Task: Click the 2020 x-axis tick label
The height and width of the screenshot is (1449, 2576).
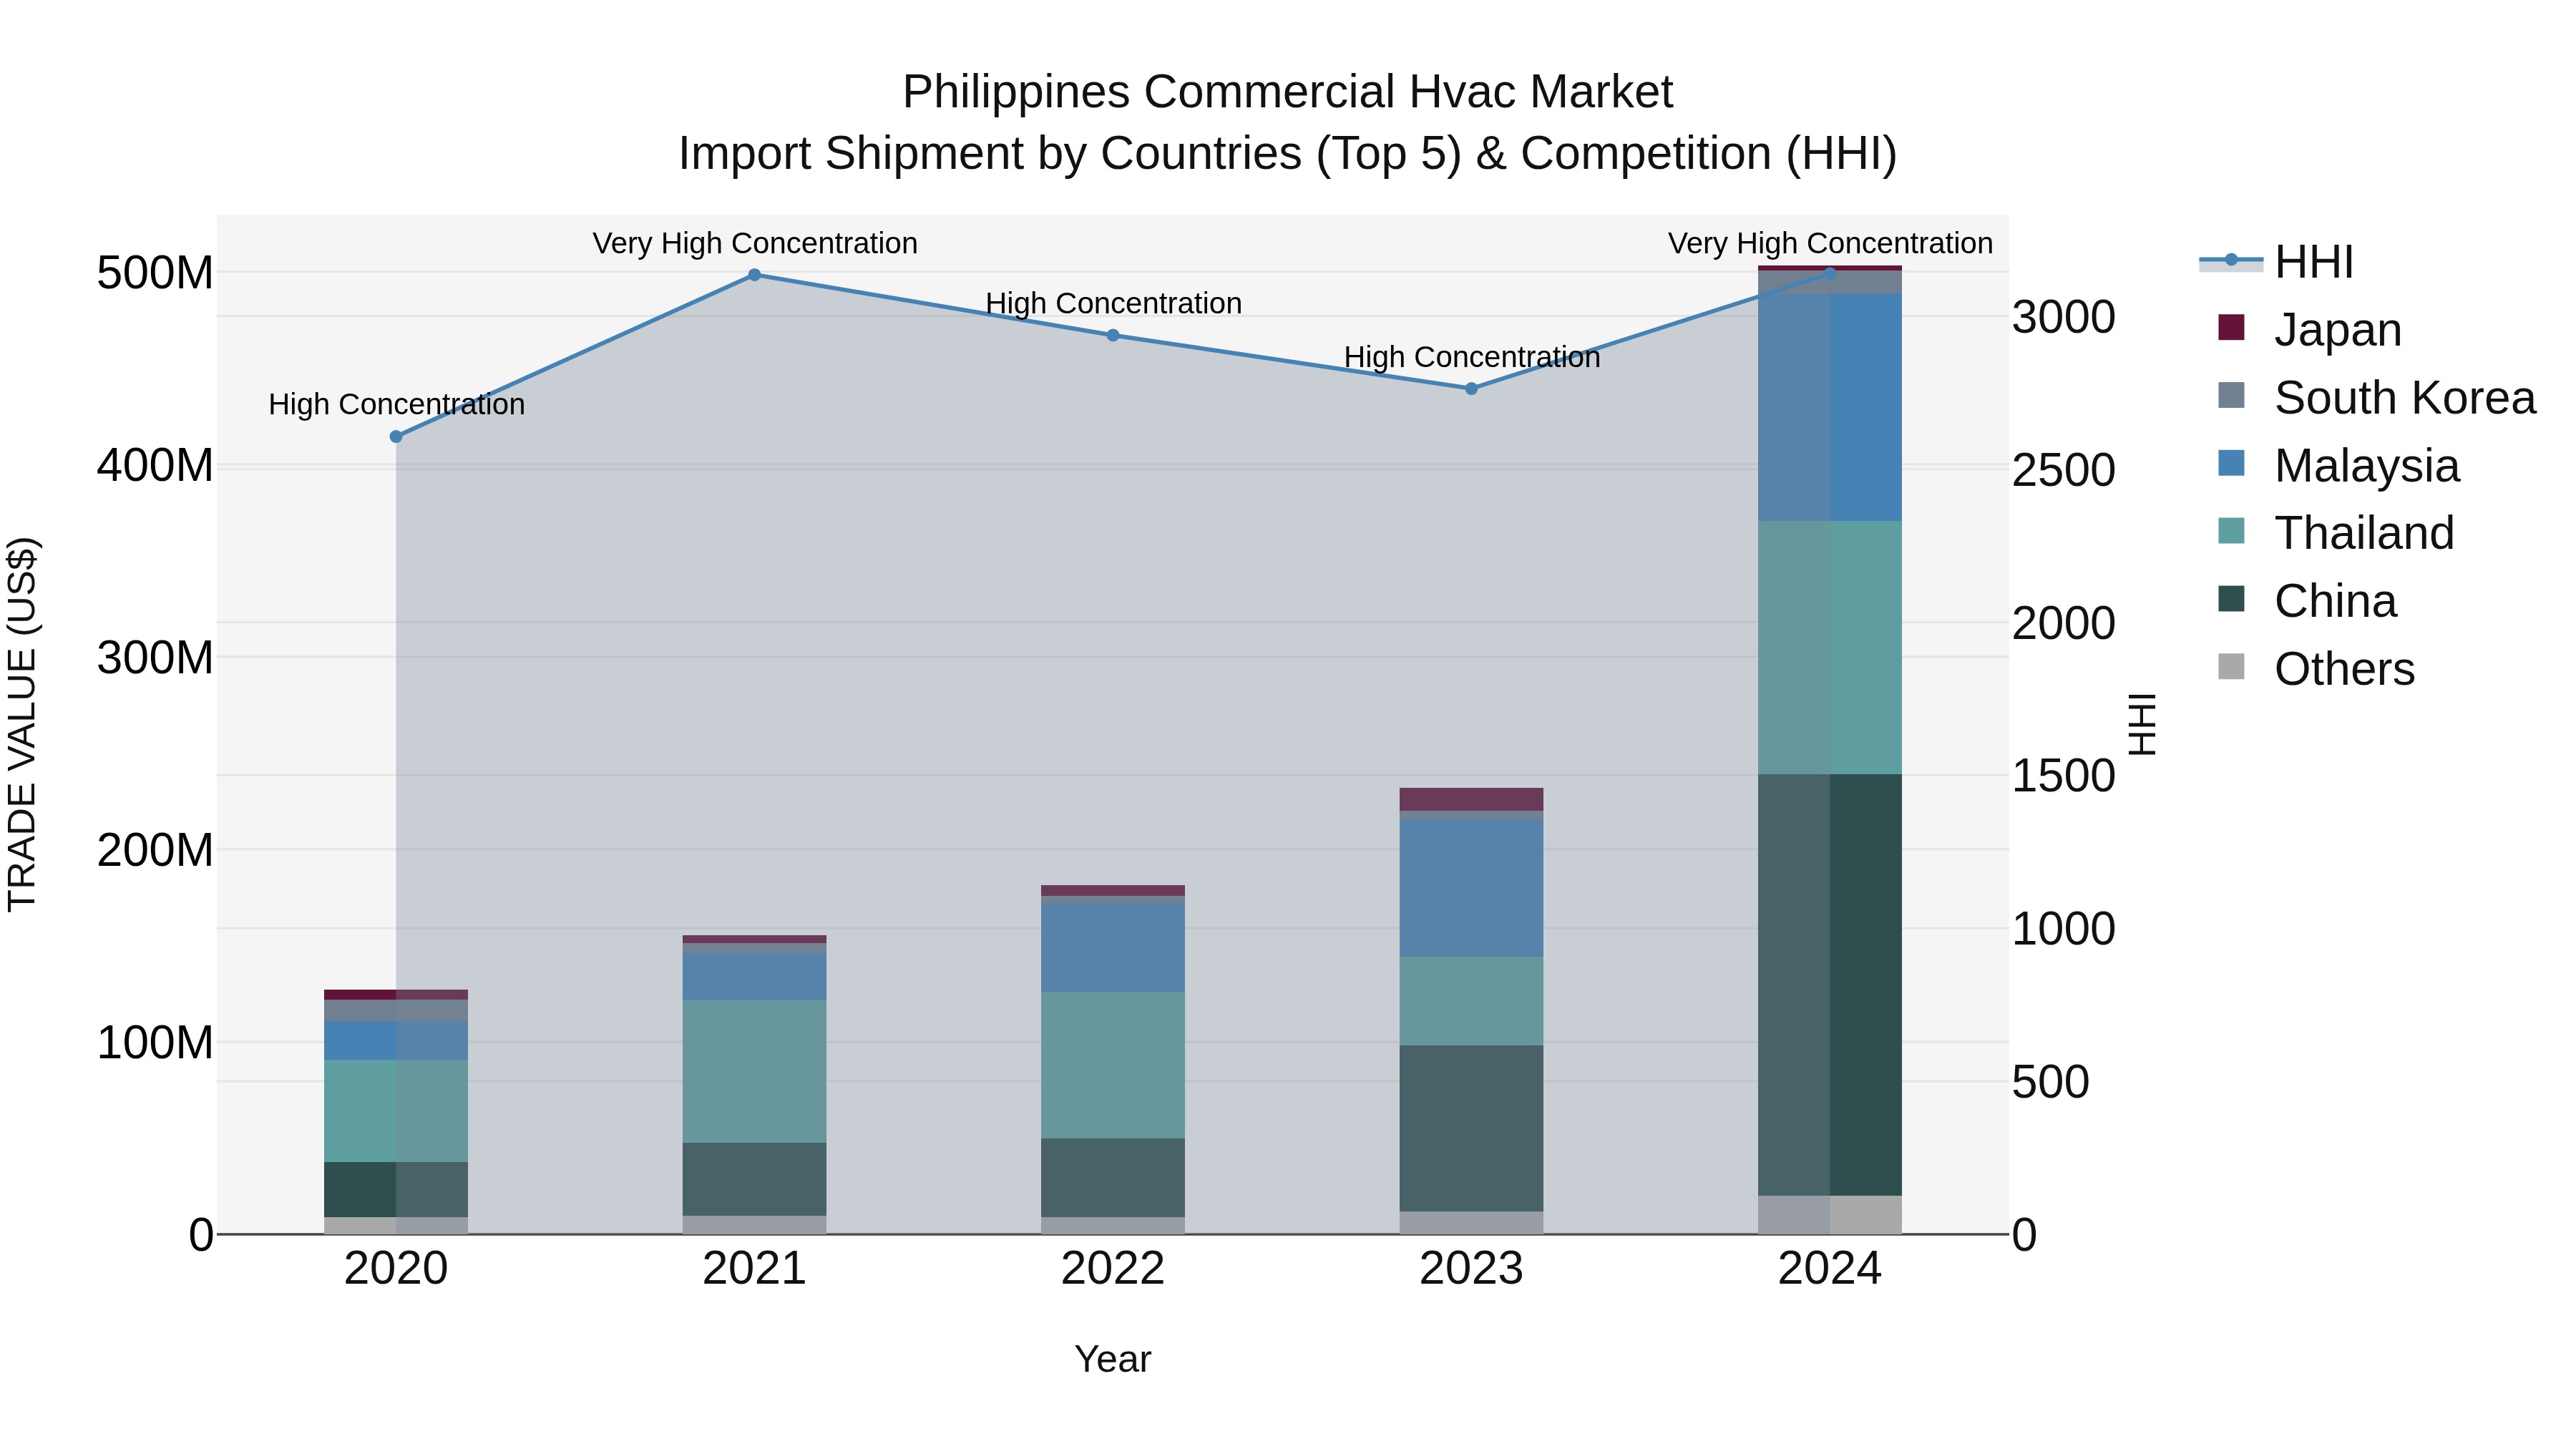Action: tap(396, 1269)
